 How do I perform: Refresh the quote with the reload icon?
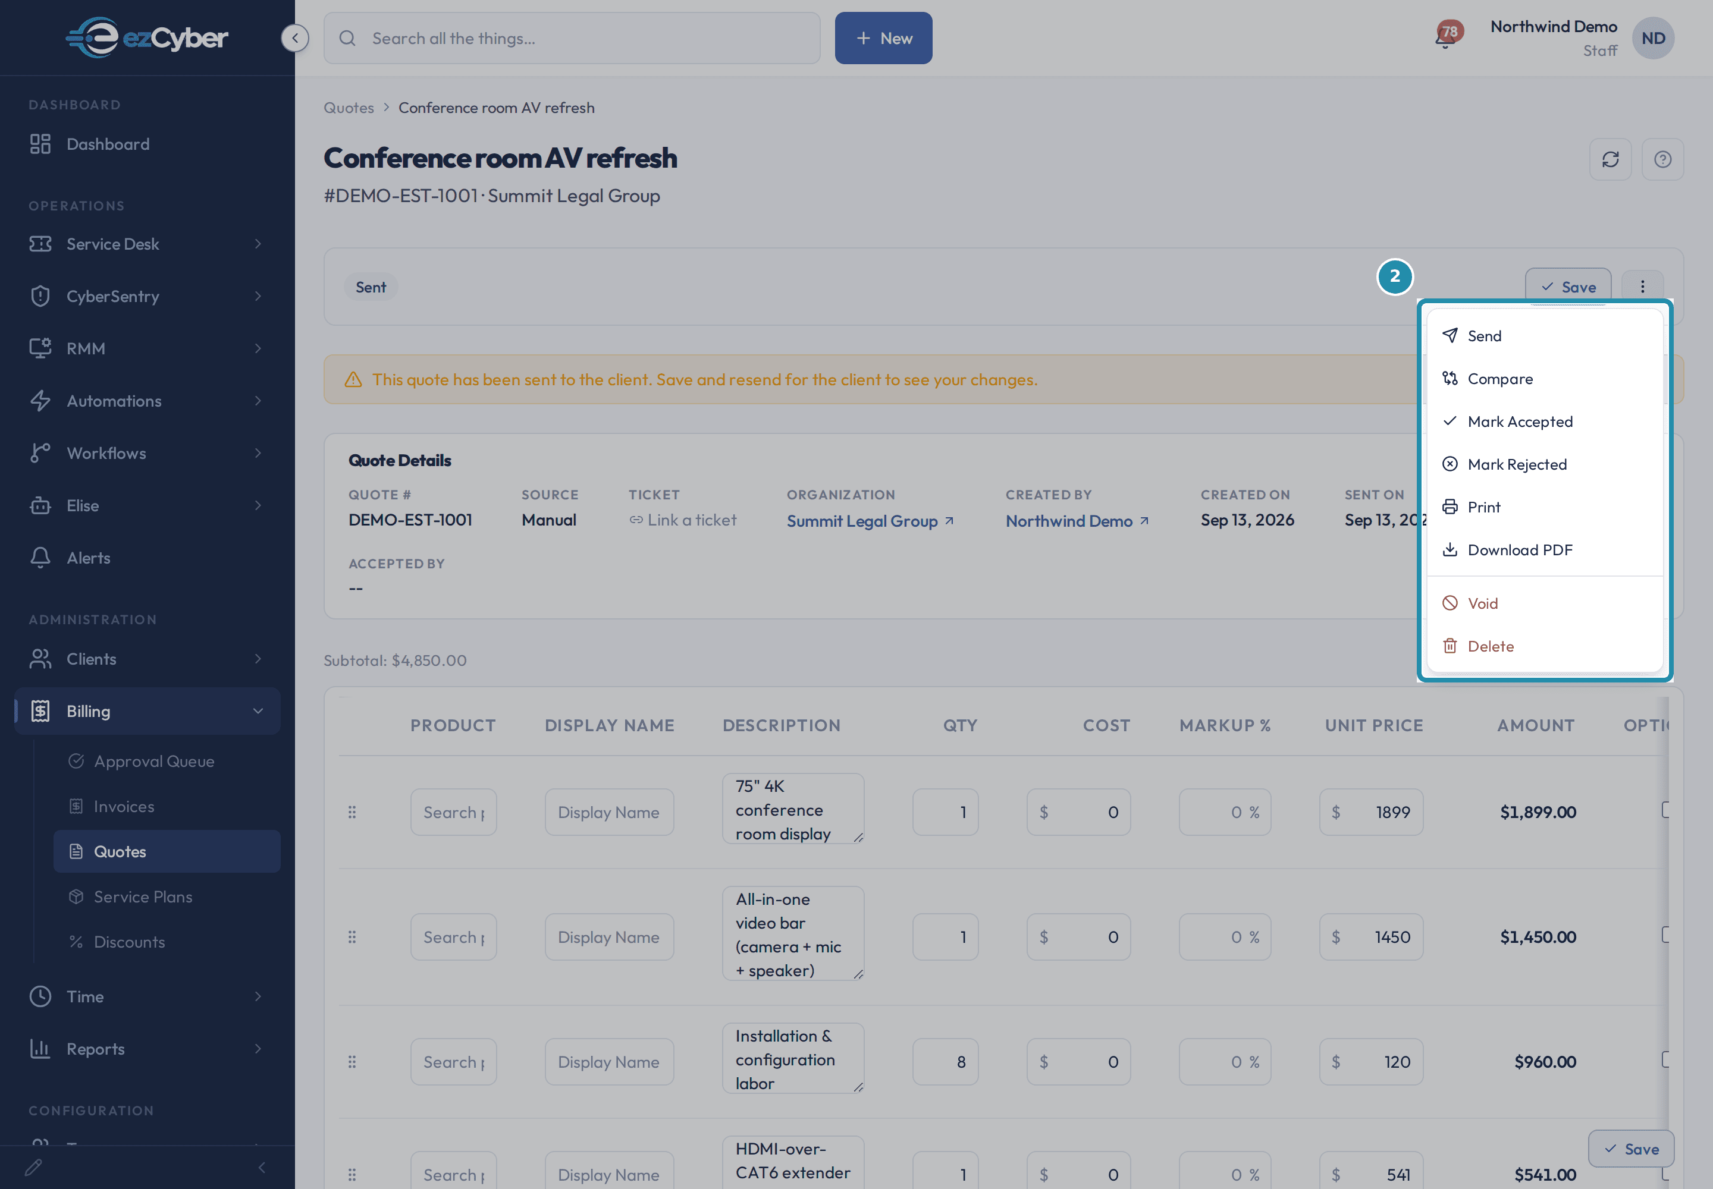[x=1610, y=159]
